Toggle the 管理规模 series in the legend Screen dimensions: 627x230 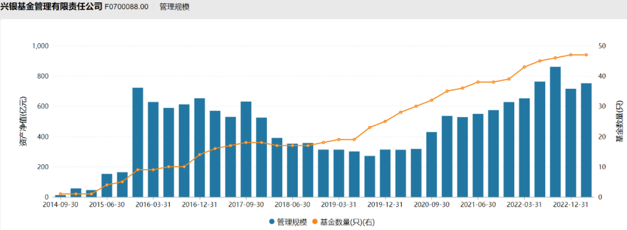point(288,221)
